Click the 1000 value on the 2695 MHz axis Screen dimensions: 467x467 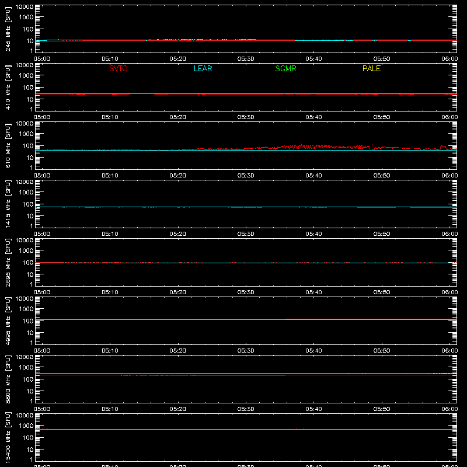(x=26, y=251)
